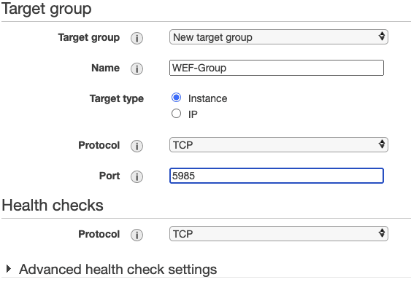Click the bold Port label
This screenshot has width=411, height=285.
click(x=110, y=176)
